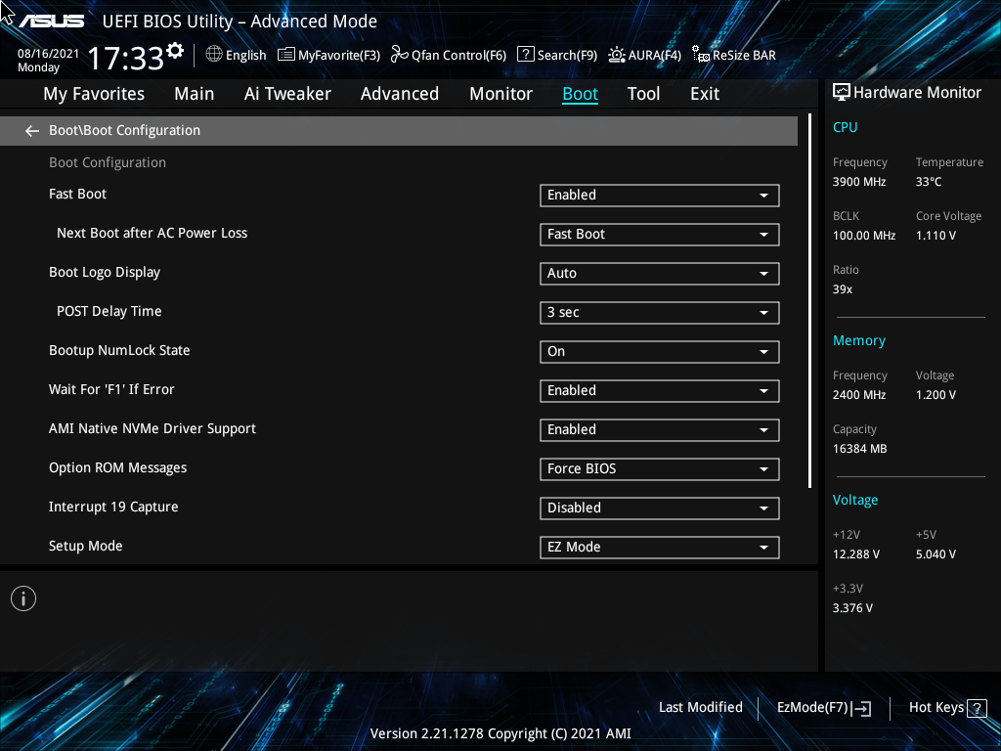Open the time settings gear icon
This screenshot has height=751, width=1001.
pyautogui.click(x=174, y=51)
